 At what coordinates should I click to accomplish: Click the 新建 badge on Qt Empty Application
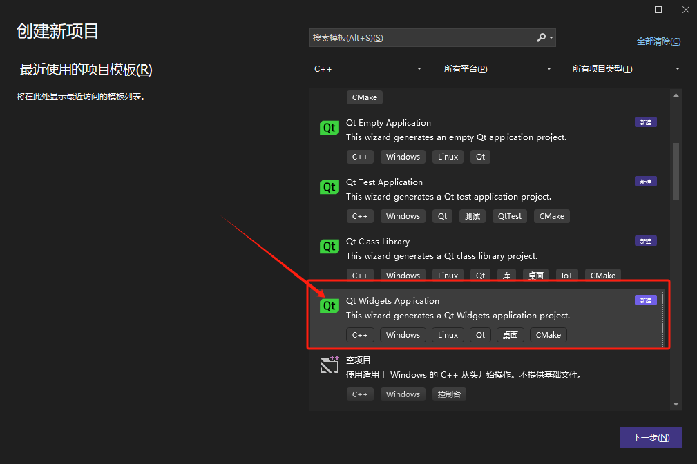point(645,122)
